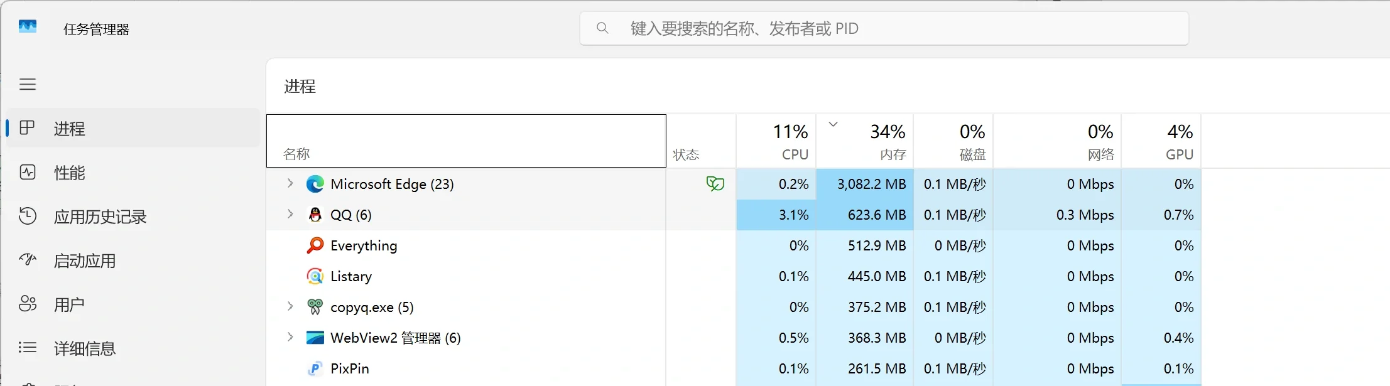Click the 用户 people icon
The image size is (1390, 386).
coord(27,304)
